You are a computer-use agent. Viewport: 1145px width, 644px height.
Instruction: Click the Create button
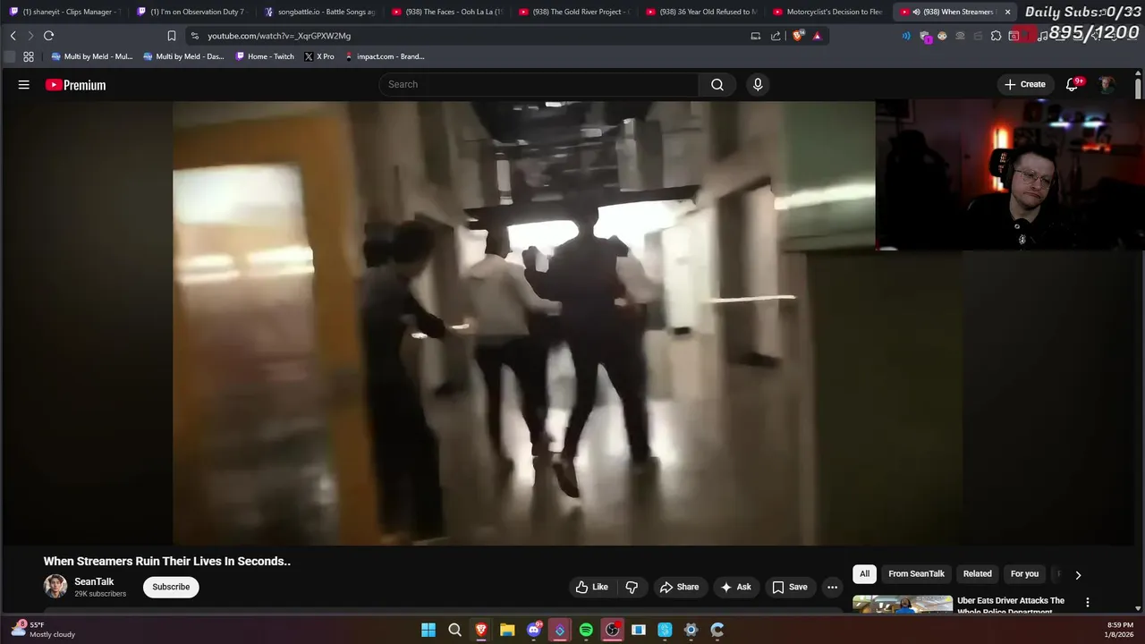[1025, 84]
